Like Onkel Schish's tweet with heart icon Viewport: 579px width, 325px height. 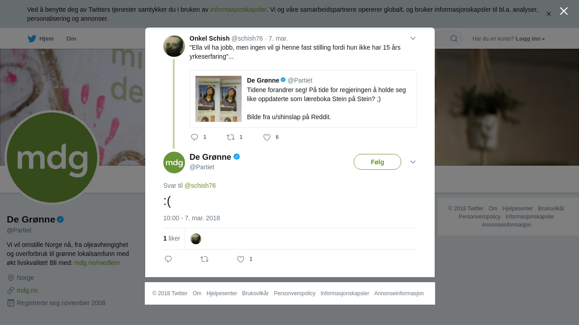267,137
